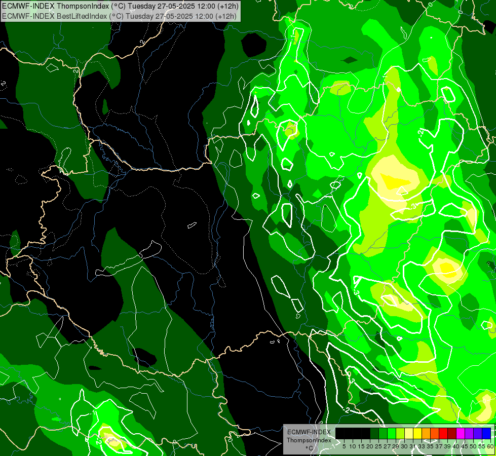Click the orange-red 35–37 legend swatch
The height and width of the screenshot is (456, 496).
tap(435, 433)
